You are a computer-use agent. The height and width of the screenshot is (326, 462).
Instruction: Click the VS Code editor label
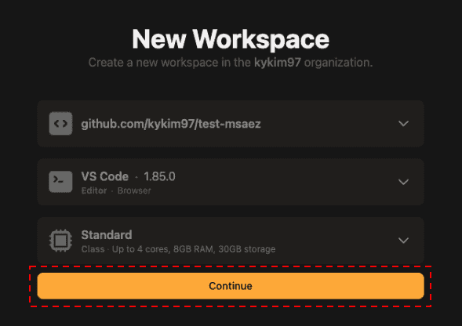pos(105,176)
